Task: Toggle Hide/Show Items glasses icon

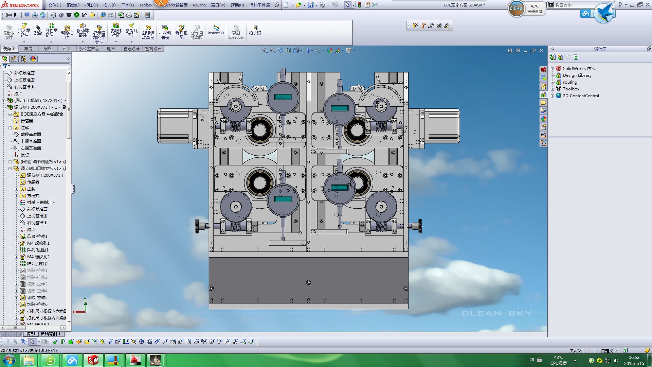Action: point(318,50)
